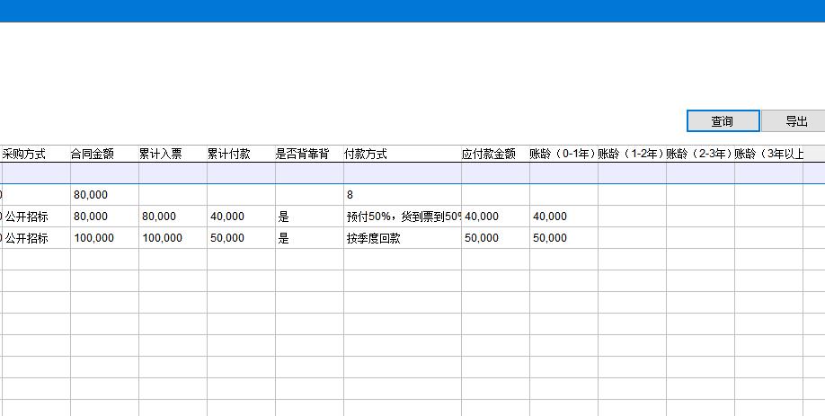This screenshot has width=825, height=416.
Task: Click the 付款方式 column header
Action: click(366, 154)
